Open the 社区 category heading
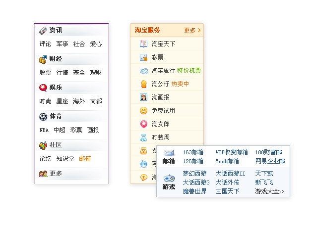The image size is (310, 225). tap(56, 145)
